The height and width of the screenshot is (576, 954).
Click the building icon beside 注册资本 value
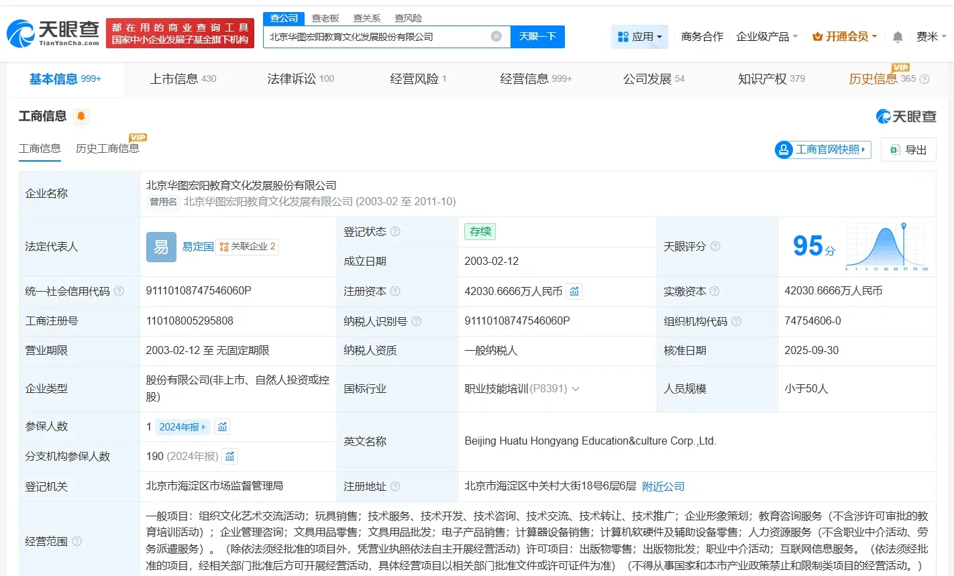[574, 291]
